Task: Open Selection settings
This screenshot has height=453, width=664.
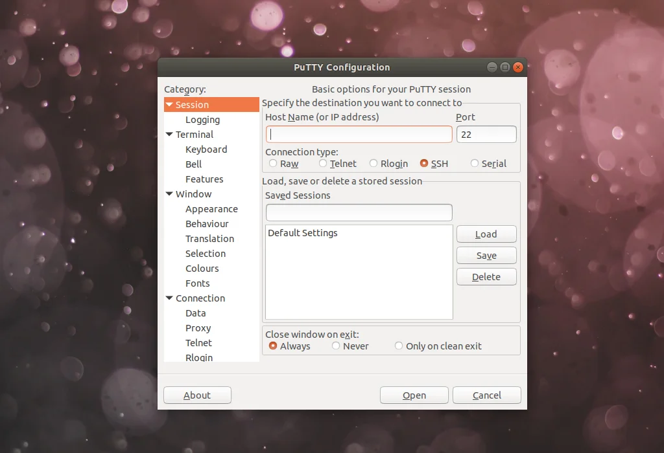Action: (206, 254)
